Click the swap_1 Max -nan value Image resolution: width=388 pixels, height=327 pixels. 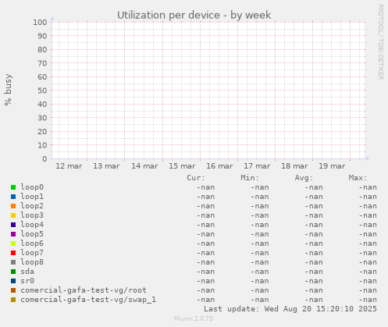pyautogui.click(x=368, y=300)
